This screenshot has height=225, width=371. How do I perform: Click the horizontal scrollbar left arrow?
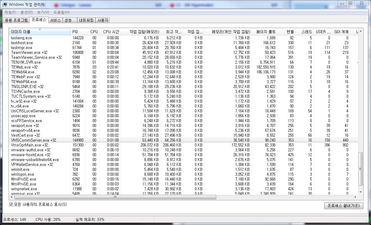(12, 197)
